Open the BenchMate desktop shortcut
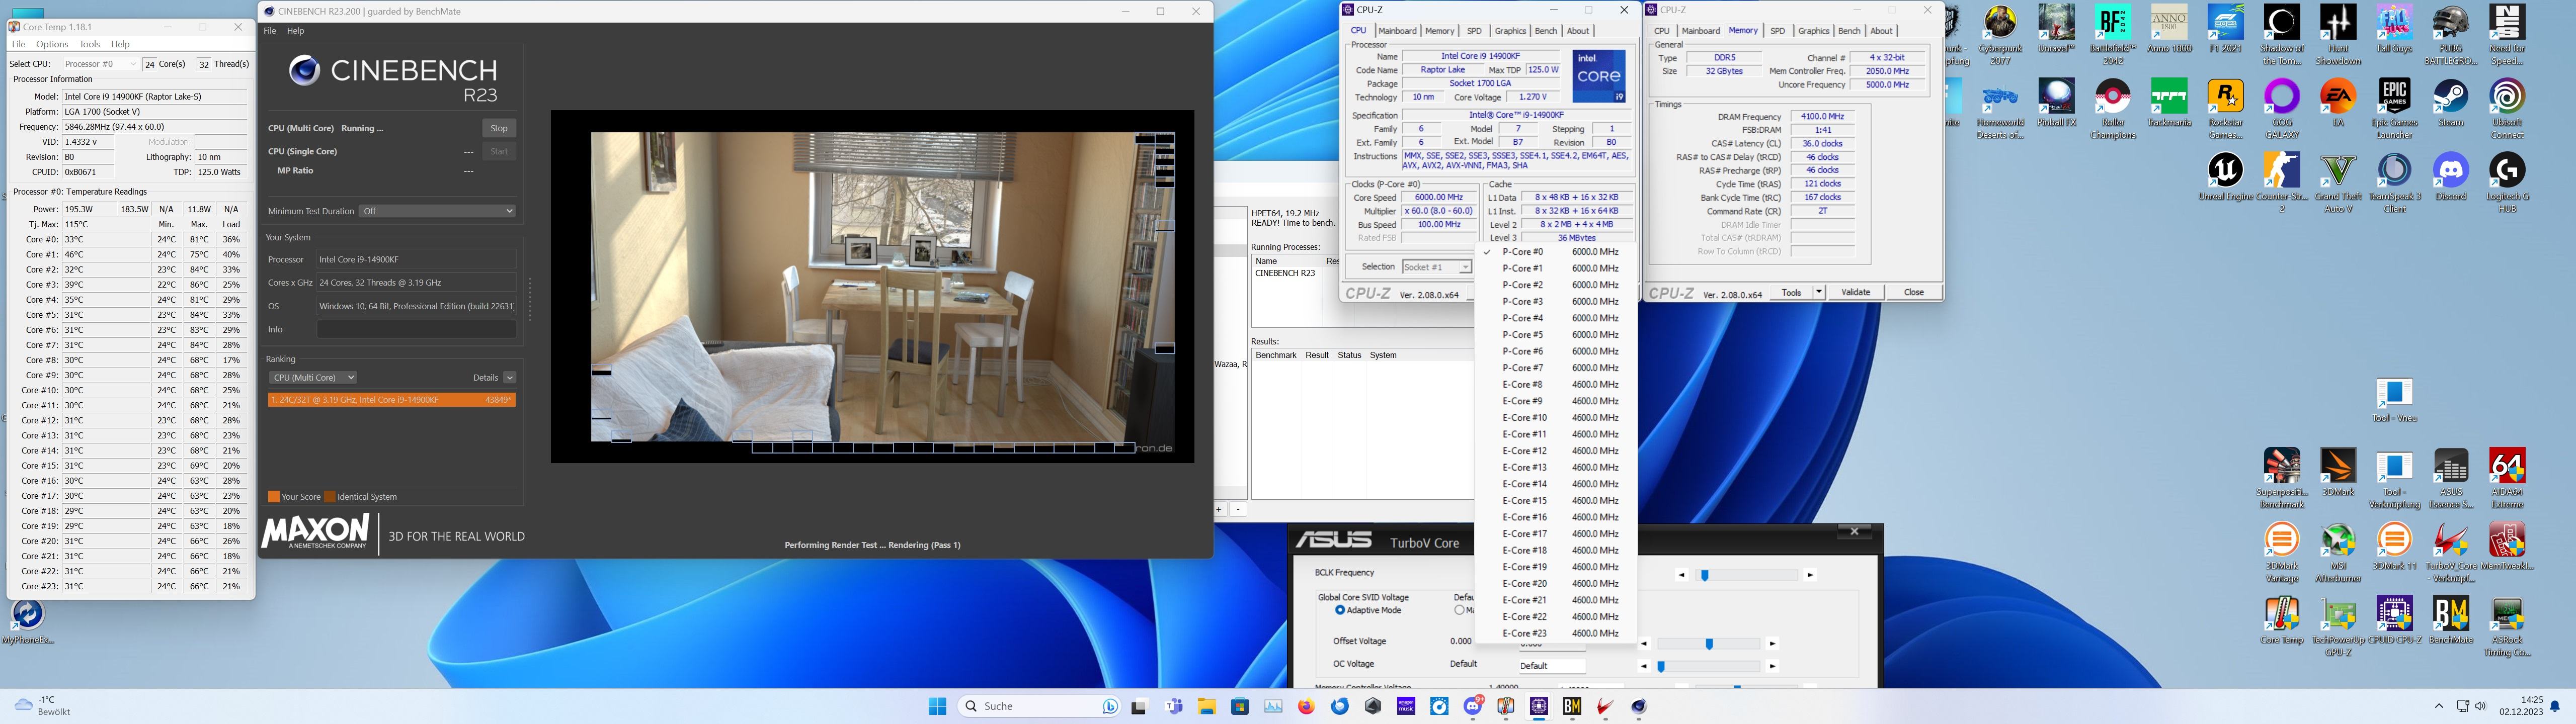Viewport: 2576px width, 724px height. 2450,620
